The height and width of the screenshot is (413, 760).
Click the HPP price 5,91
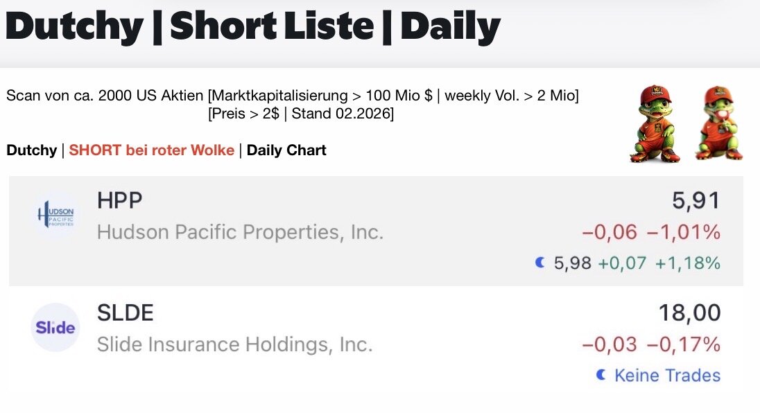tap(696, 201)
